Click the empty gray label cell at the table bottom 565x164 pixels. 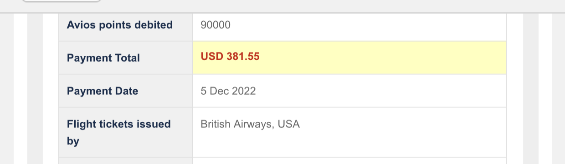click(x=126, y=161)
